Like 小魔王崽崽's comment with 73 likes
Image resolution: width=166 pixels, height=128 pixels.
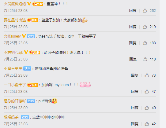click(147, 75)
